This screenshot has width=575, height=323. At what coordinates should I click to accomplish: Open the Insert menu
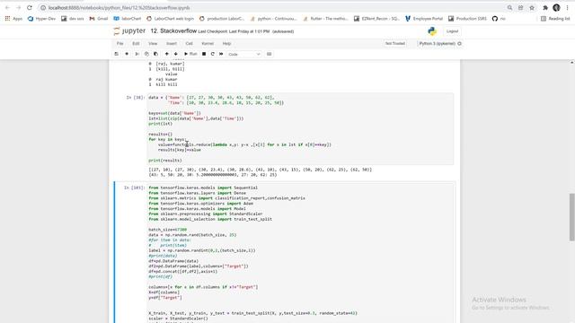pyautogui.click(x=172, y=43)
